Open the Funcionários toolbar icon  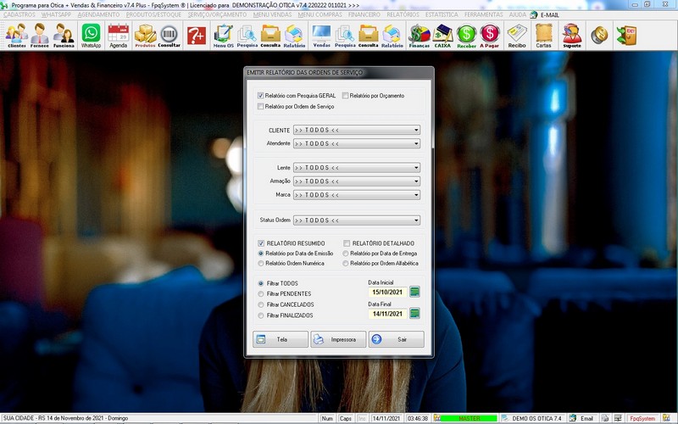[x=64, y=36]
